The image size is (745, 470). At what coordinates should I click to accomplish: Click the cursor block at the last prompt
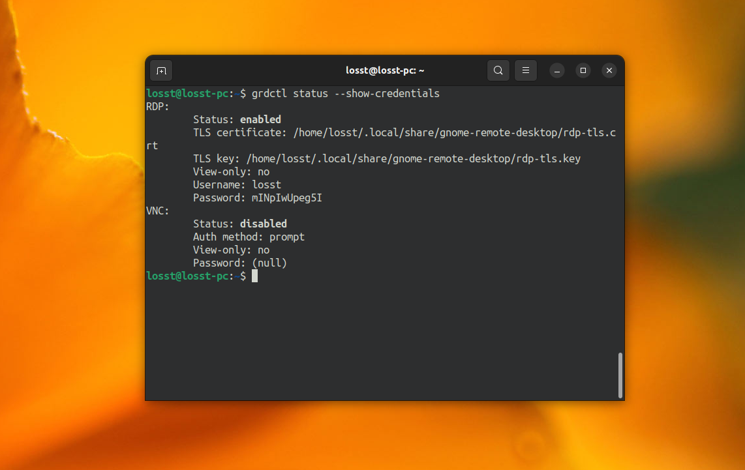[x=254, y=276]
